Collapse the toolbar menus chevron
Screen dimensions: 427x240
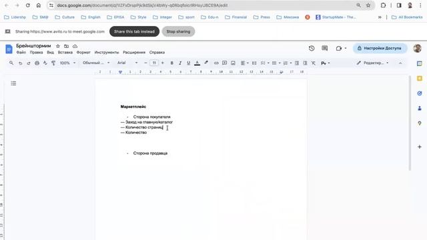[400, 63]
